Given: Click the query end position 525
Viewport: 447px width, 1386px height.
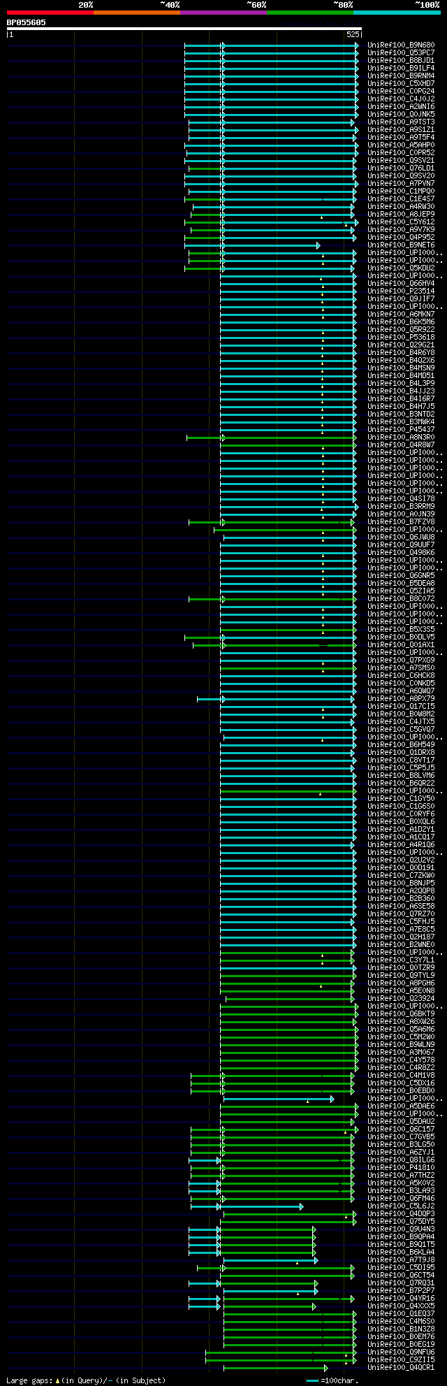Looking at the screenshot, I should tap(352, 34).
